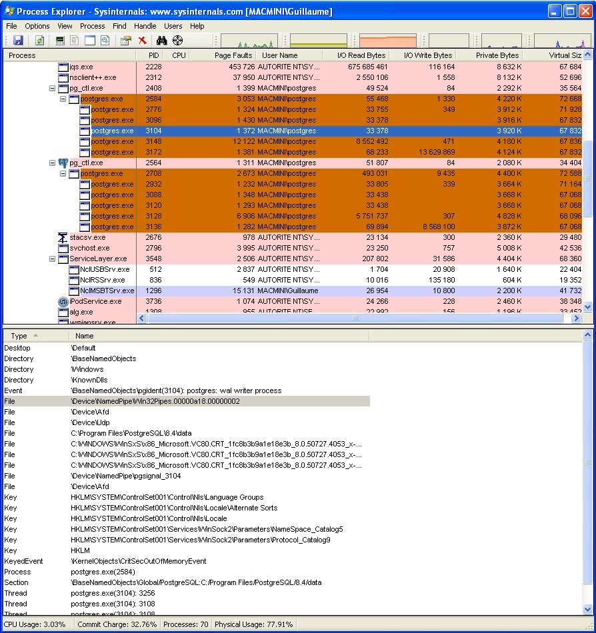
Task: Sort handles by the Name column header
Action: pos(219,336)
